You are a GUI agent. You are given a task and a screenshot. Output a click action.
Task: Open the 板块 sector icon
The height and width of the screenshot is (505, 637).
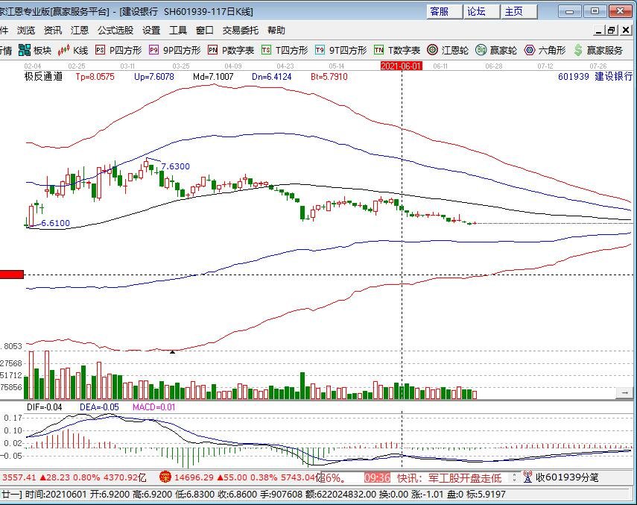(25, 51)
